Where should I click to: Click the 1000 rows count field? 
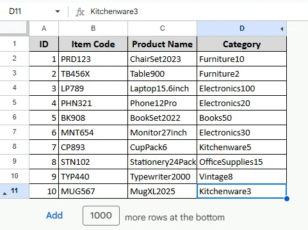[101, 215]
